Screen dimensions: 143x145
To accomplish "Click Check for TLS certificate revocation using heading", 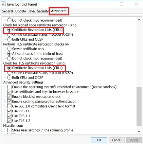I will 34,63.
